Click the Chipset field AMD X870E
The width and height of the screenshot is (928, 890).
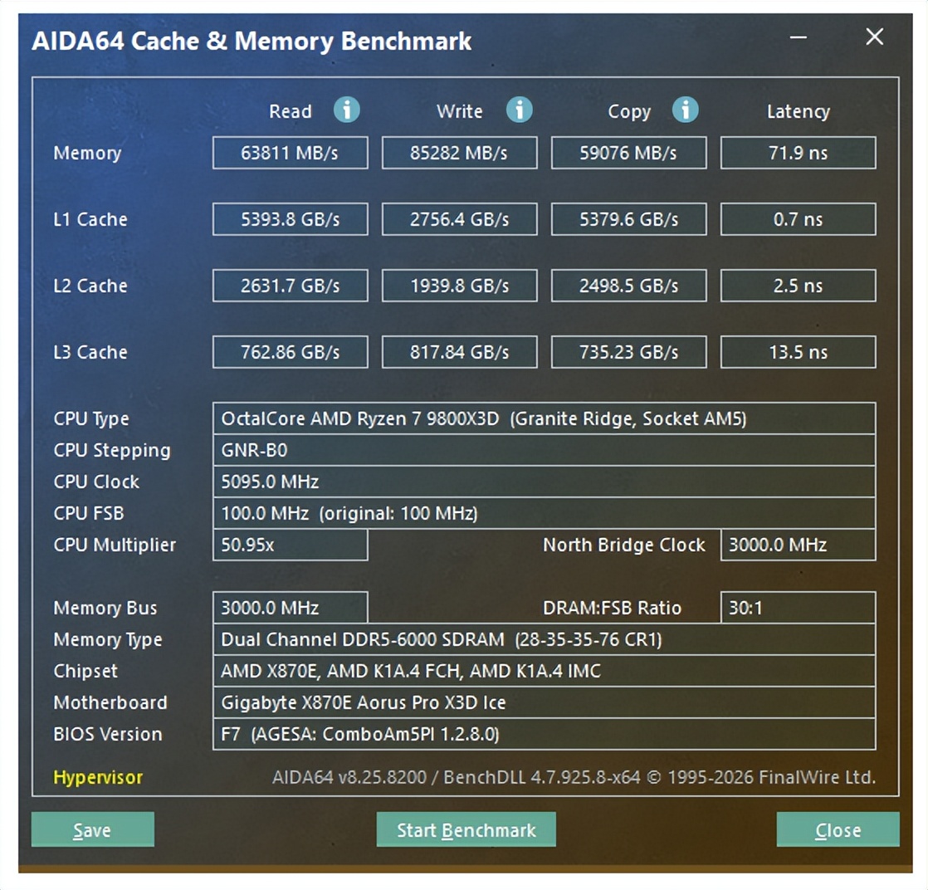(544, 670)
